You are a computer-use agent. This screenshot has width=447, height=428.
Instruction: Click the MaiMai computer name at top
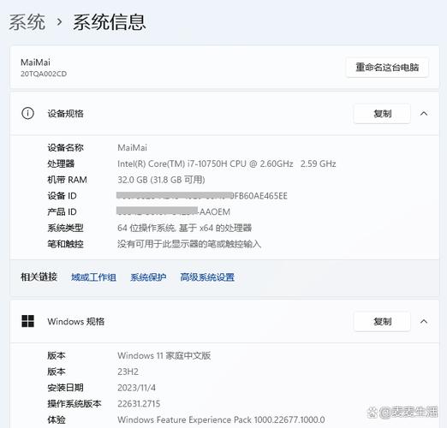click(35, 62)
